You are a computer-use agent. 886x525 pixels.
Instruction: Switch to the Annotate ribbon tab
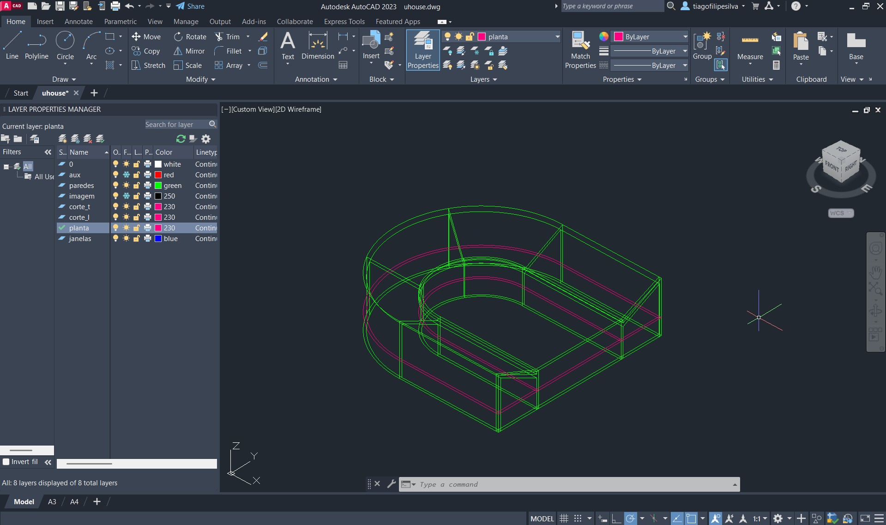(x=78, y=22)
